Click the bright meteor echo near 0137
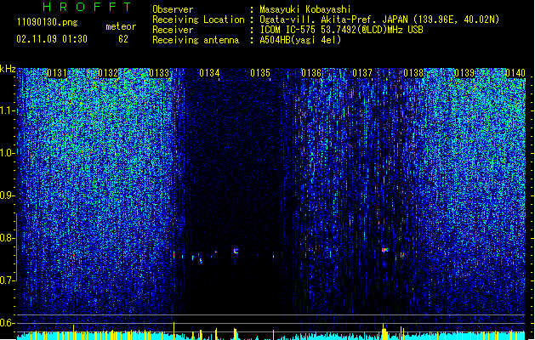This screenshot has height=340, width=535. tap(384, 250)
